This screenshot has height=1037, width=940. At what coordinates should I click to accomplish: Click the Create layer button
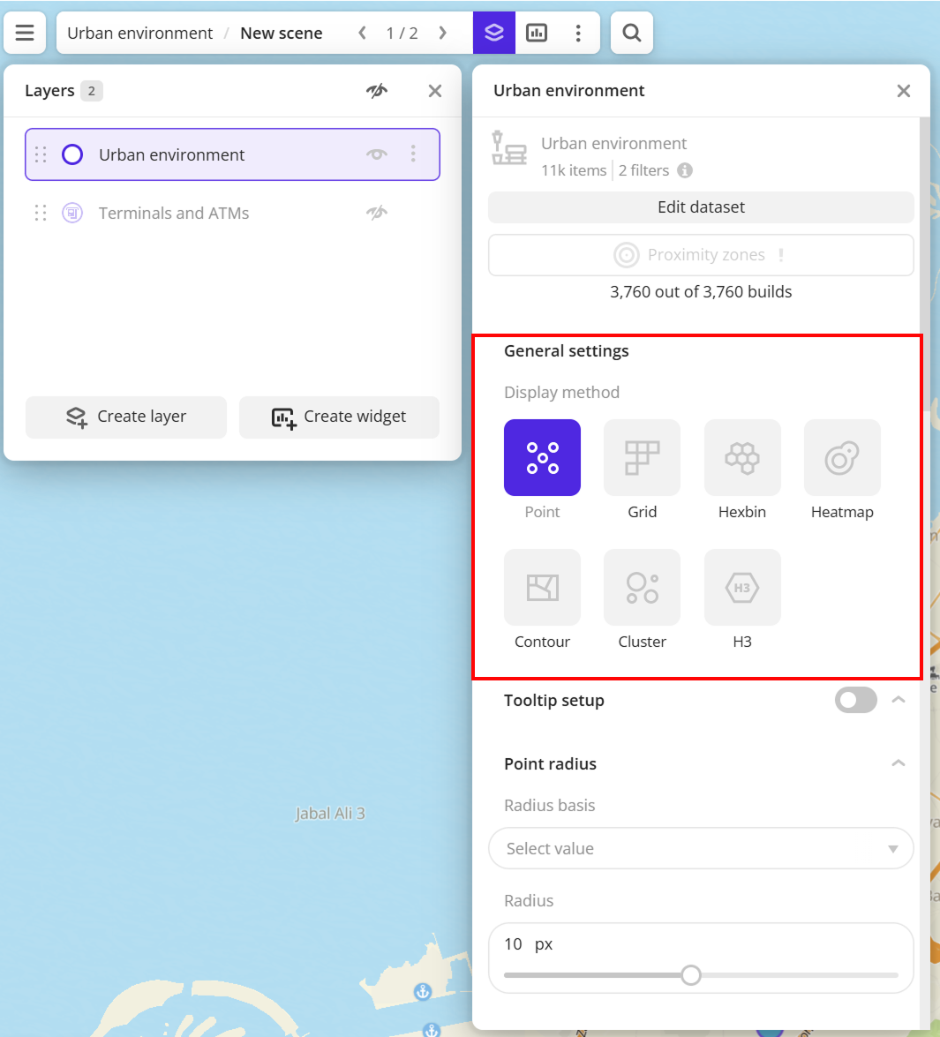pyautogui.click(x=126, y=417)
